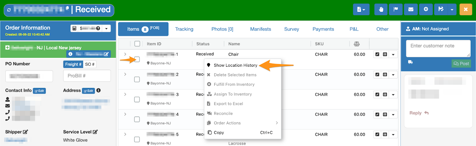The image size is (476, 146).
Task: Open the arrow dropdown next to flag-check button
Action: 452,9
